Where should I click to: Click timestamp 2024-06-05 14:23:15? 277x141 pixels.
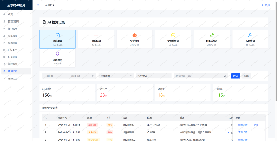pos(69,125)
